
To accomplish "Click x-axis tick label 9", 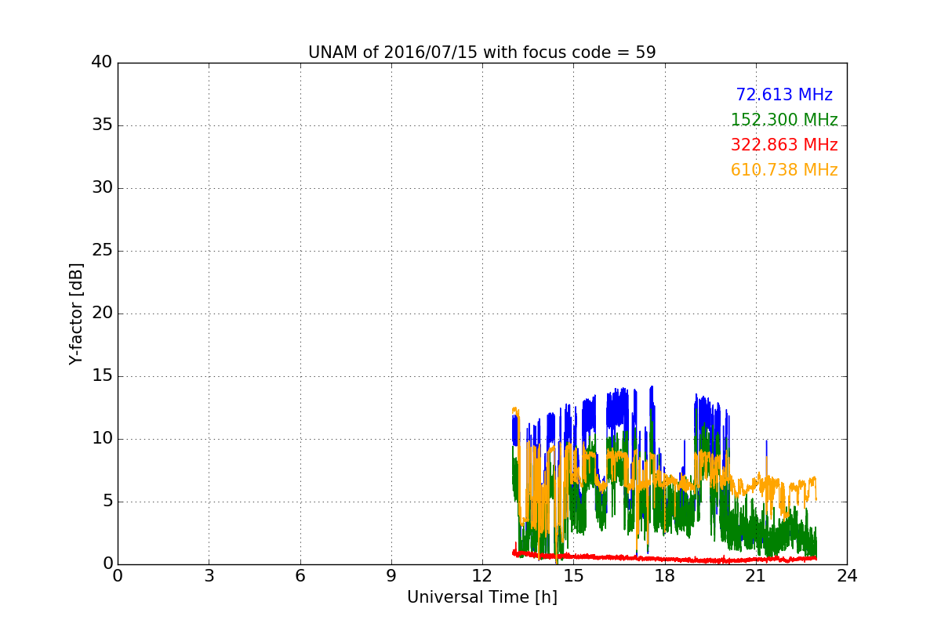I will click(391, 576).
